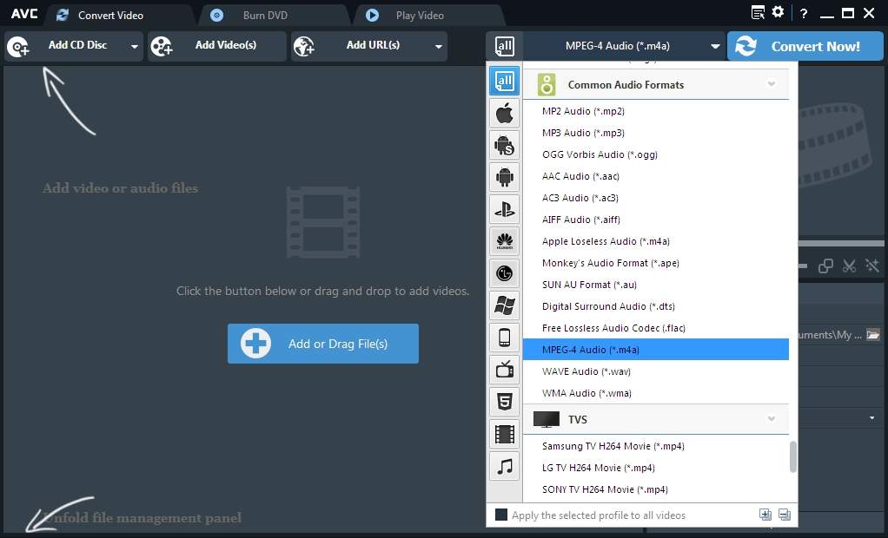Collapse the TVS formats section
Screen dimensions: 888x538
pos(771,419)
